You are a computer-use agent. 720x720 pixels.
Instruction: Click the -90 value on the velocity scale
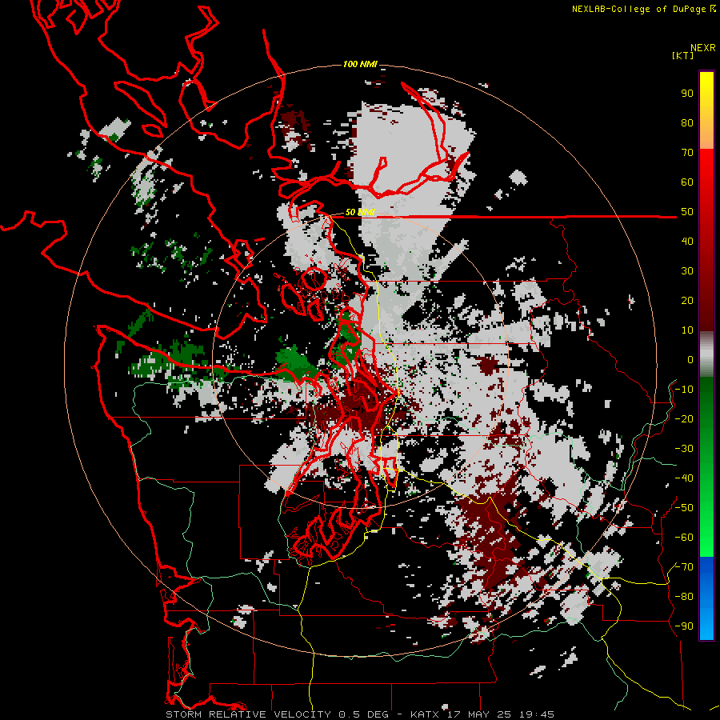click(684, 626)
